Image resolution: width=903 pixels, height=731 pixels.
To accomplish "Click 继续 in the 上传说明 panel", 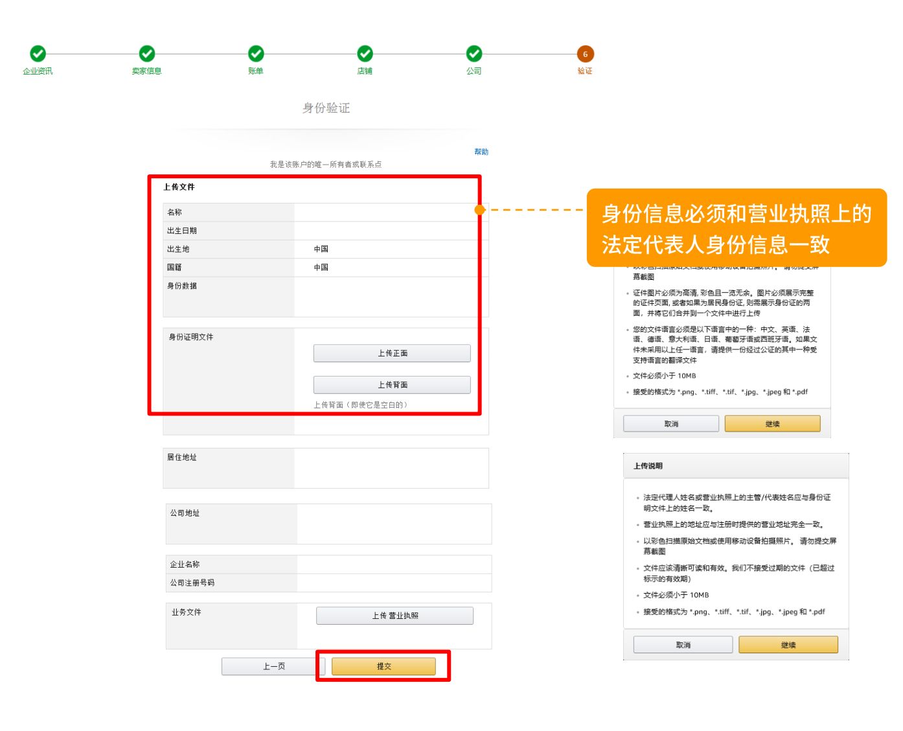I will tap(788, 644).
